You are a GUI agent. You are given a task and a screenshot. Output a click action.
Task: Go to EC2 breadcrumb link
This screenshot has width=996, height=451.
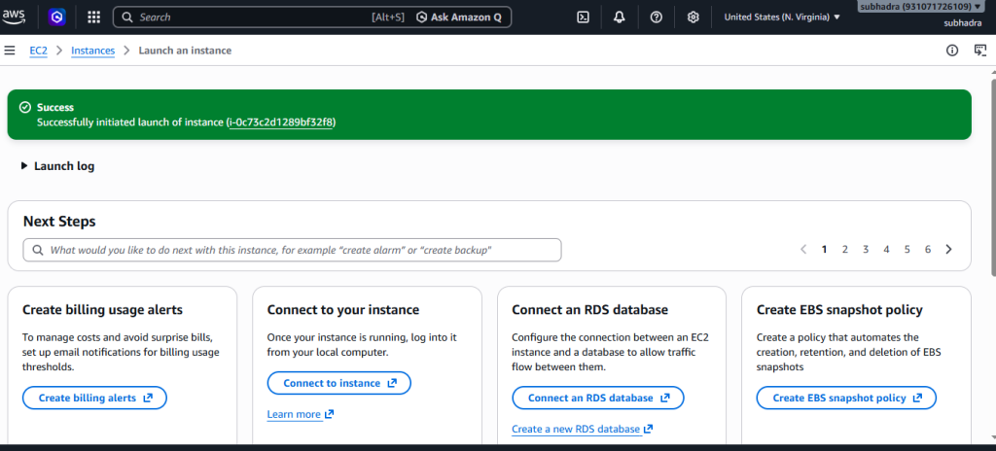[x=38, y=51]
